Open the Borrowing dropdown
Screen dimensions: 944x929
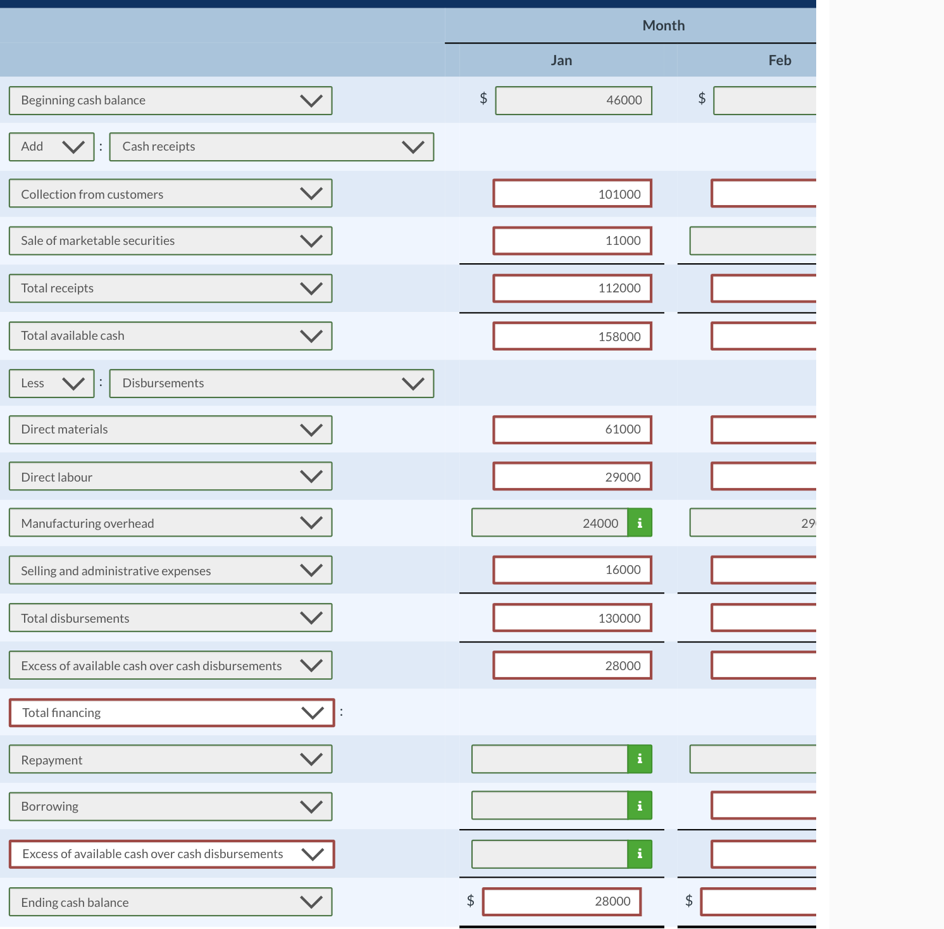point(171,807)
